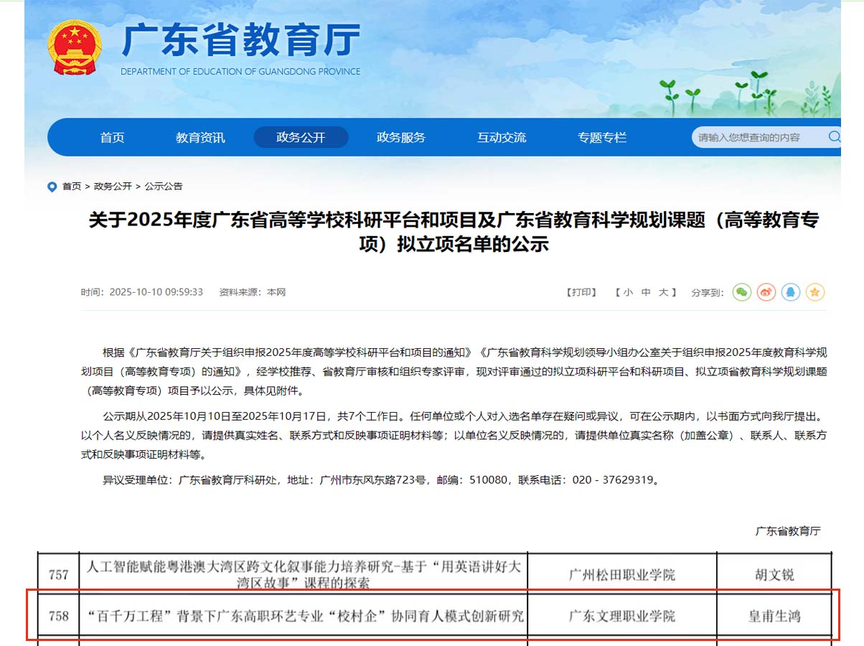
Task: Click the 打印 print button
Action: click(581, 292)
